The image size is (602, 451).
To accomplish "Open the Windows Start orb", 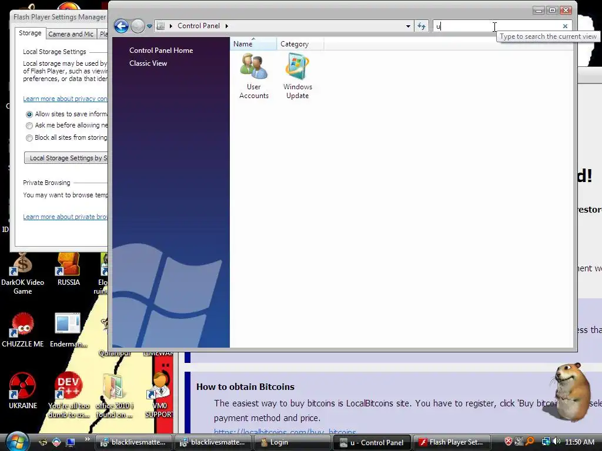I will coord(17,442).
